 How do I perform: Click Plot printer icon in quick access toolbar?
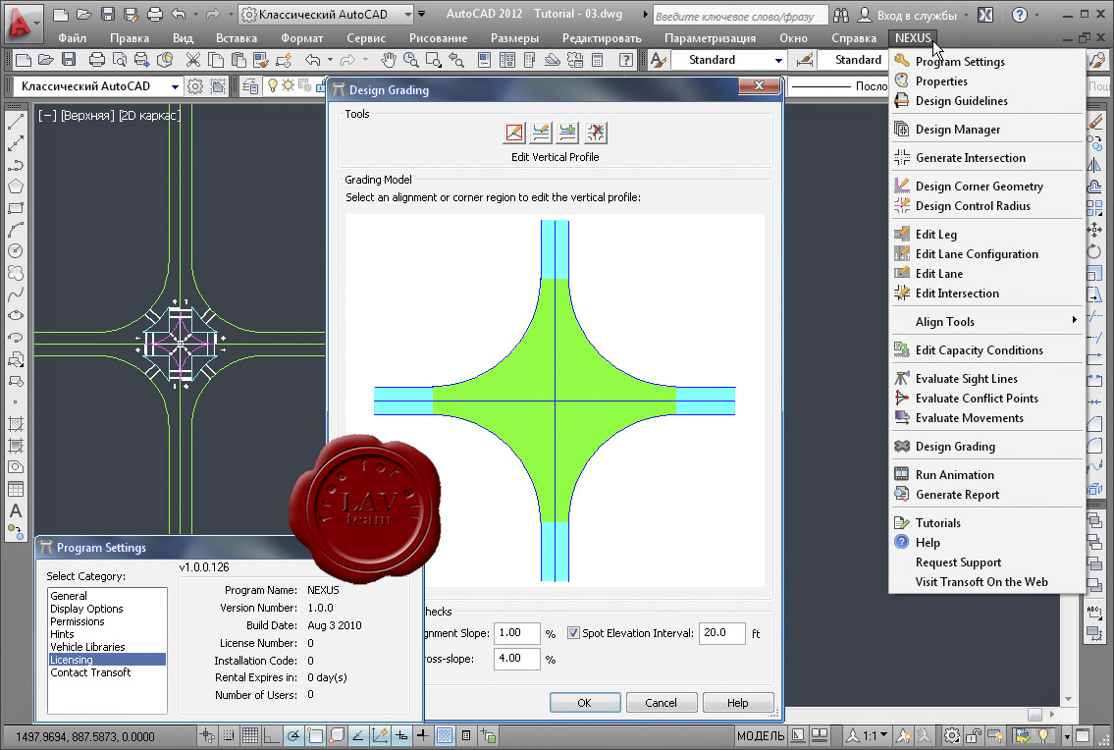point(154,14)
